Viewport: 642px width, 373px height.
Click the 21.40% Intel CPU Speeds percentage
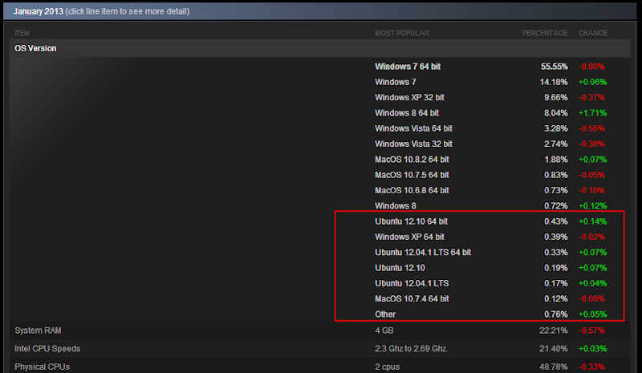(554, 348)
